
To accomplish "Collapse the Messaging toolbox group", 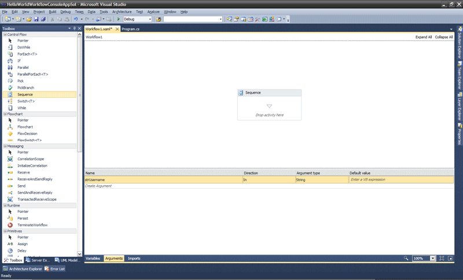I will pos(5,146).
